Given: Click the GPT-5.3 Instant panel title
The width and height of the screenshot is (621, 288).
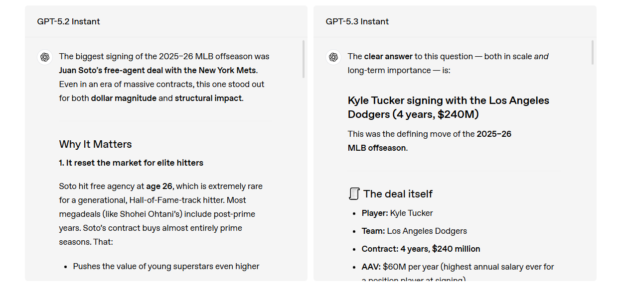Looking at the screenshot, I should pyautogui.click(x=357, y=21).
